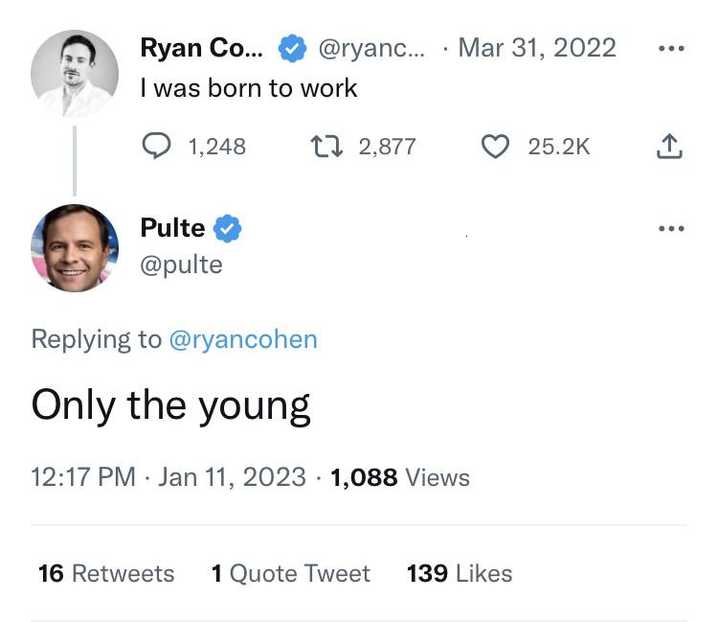View the 16 Retweets list
The height and width of the screenshot is (622, 718).
[106, 573]
